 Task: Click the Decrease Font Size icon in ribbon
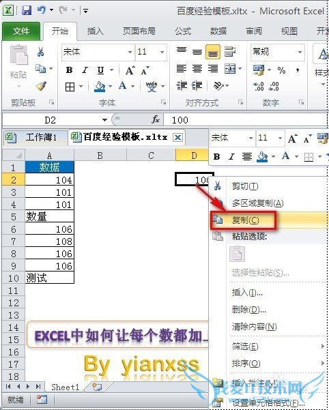coord(145,70)
